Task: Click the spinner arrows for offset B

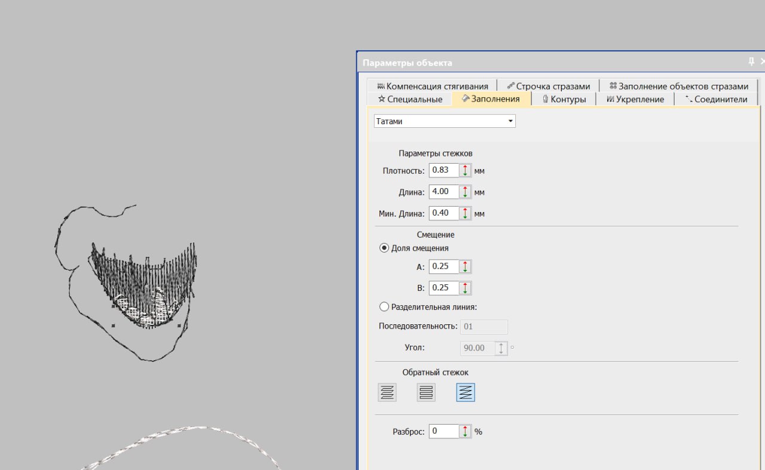Action: click(465, 288)
